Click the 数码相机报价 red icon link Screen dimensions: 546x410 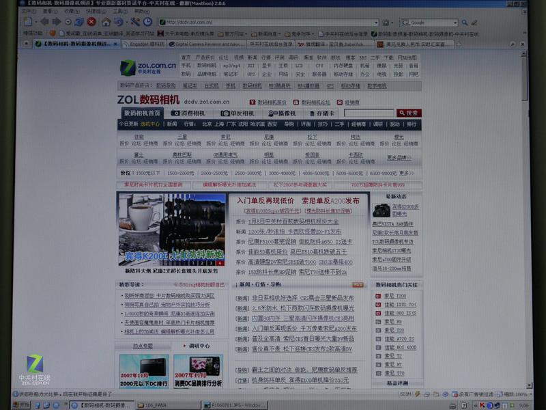(268, 102)
